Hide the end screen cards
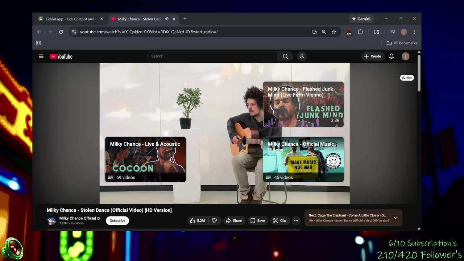The height and width of the screenshot is (261, 464). click(407, 78)
